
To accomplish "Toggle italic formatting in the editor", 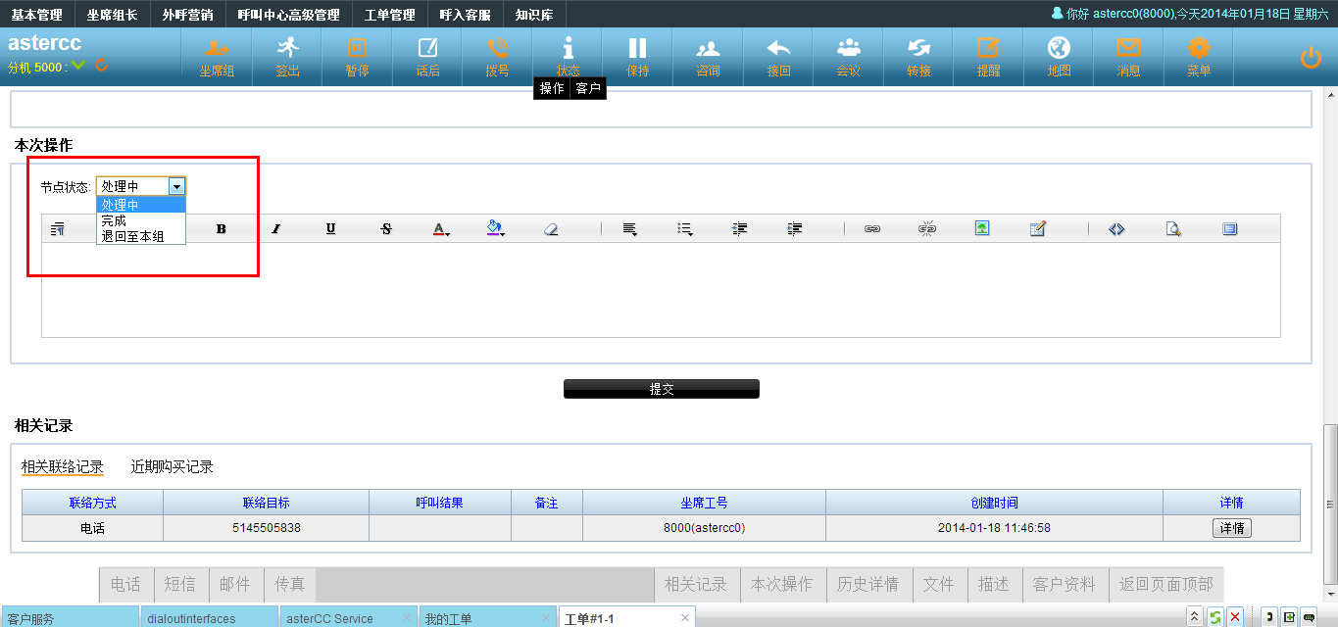I will (x=276, y=229).
